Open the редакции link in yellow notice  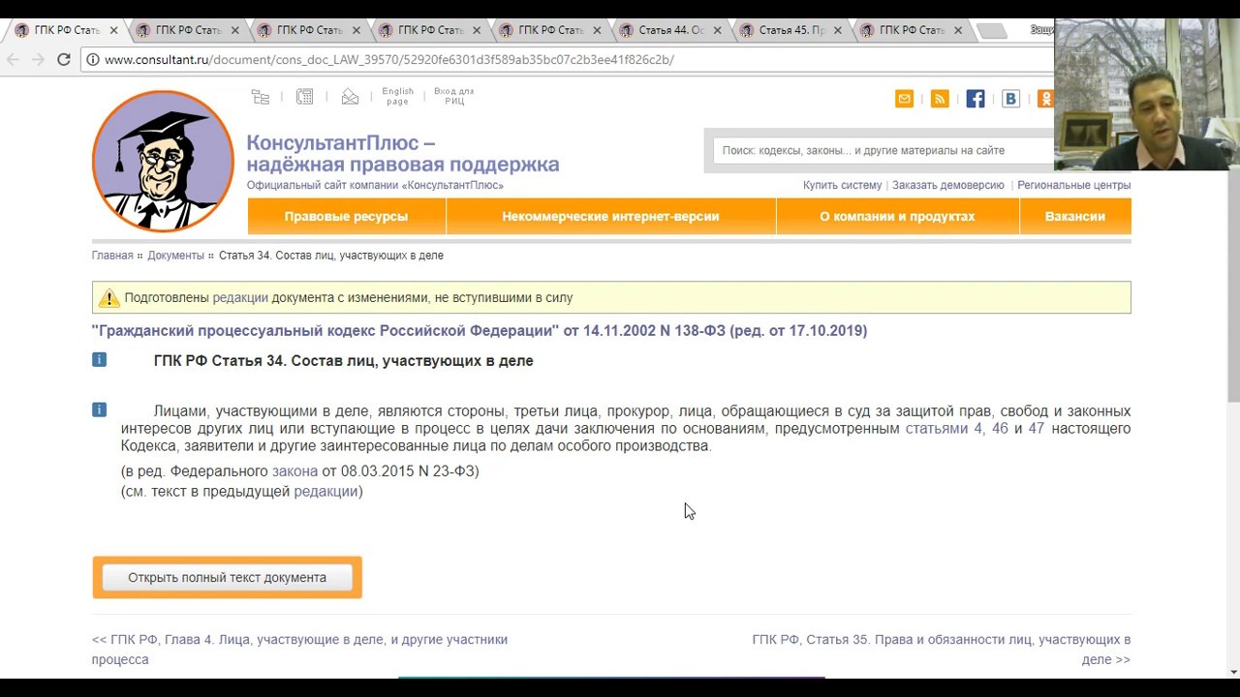click(x=239, y=298)
